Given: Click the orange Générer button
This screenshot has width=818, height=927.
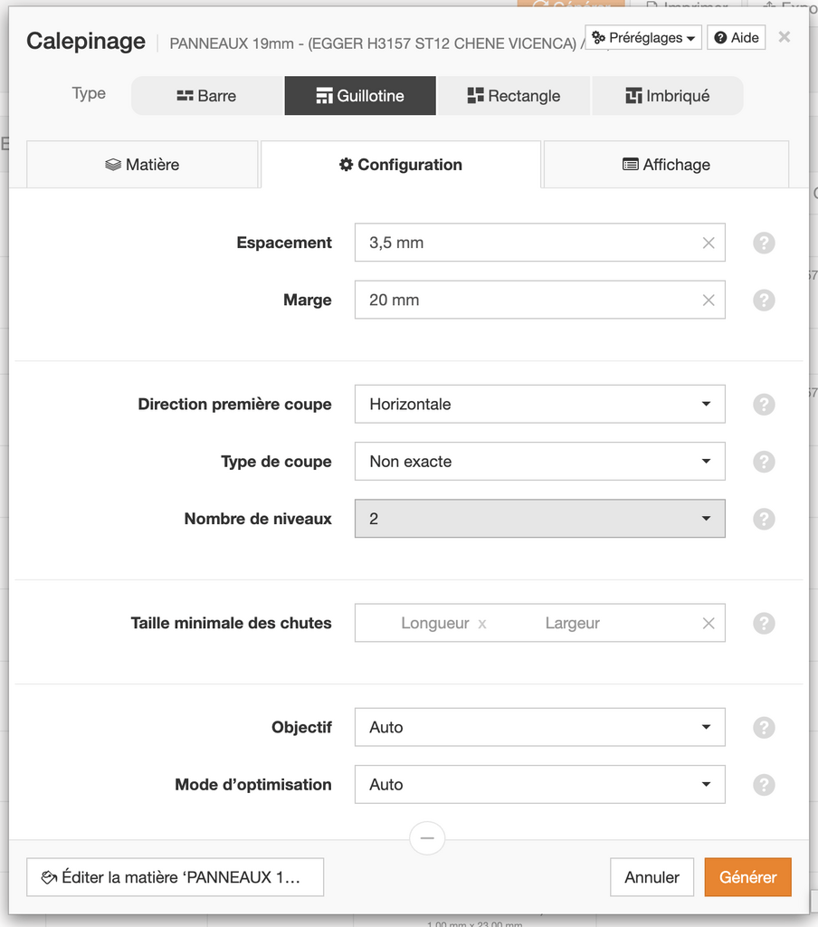Looking at the screenshot, I should pos(747,877).
